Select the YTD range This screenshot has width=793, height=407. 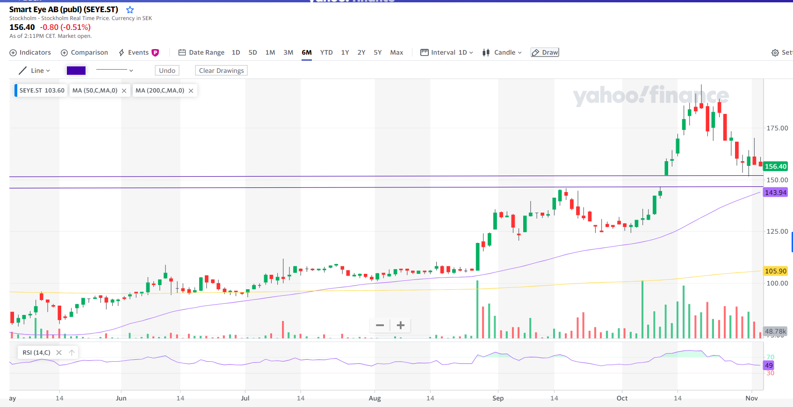coord(326,52)
